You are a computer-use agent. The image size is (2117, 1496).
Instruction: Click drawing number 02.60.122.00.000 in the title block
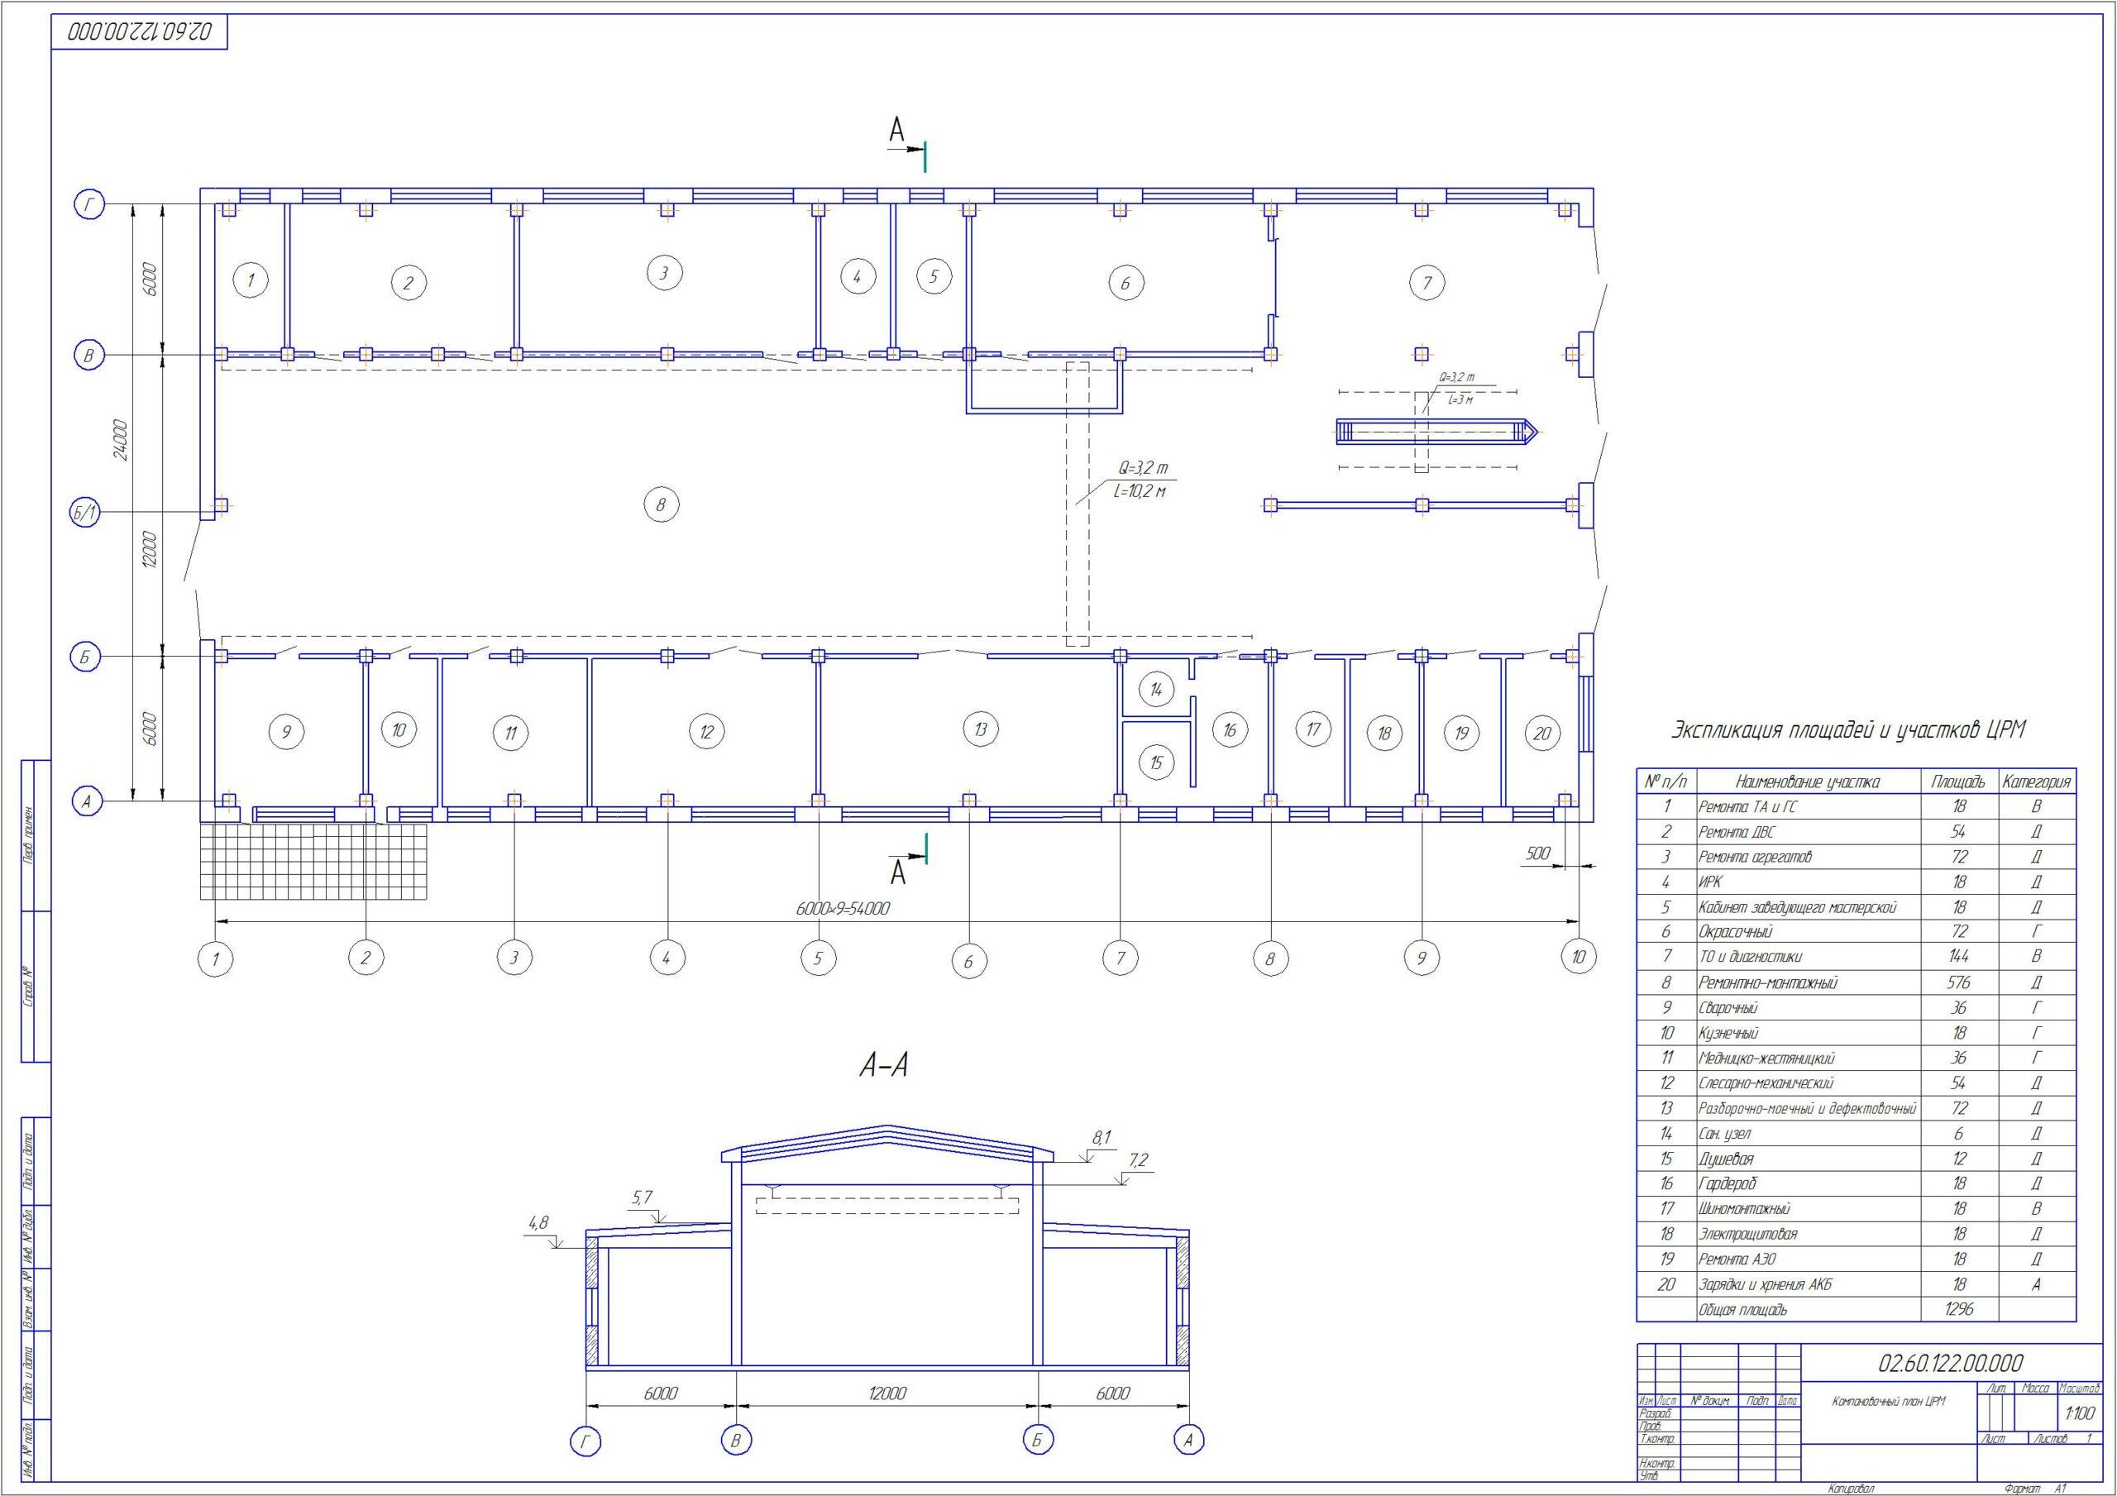[1951, 1363]
